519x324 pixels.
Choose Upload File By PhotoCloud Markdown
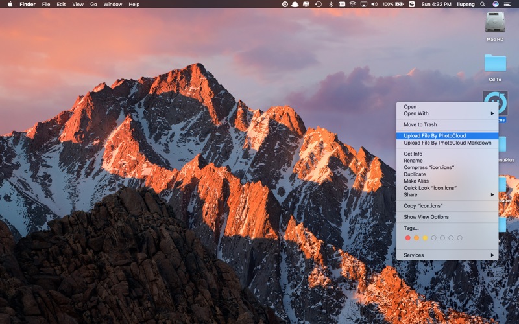coord(448,143)
